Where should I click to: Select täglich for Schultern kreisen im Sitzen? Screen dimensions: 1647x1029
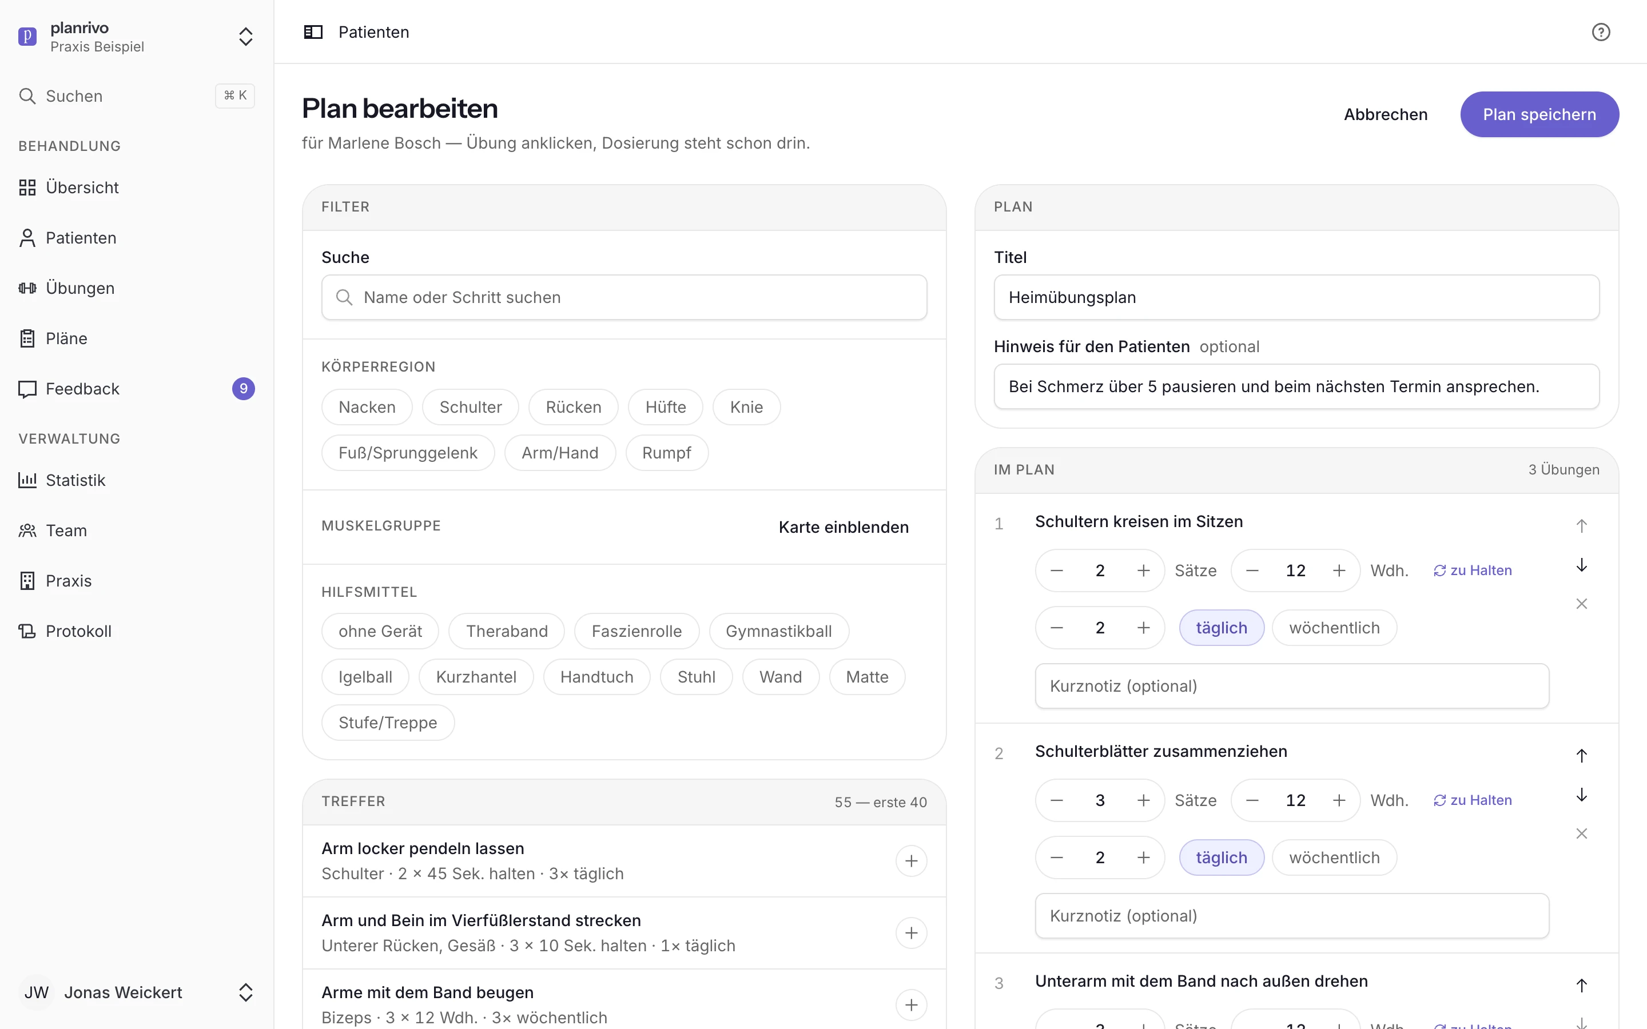(x=1222, y=628)
